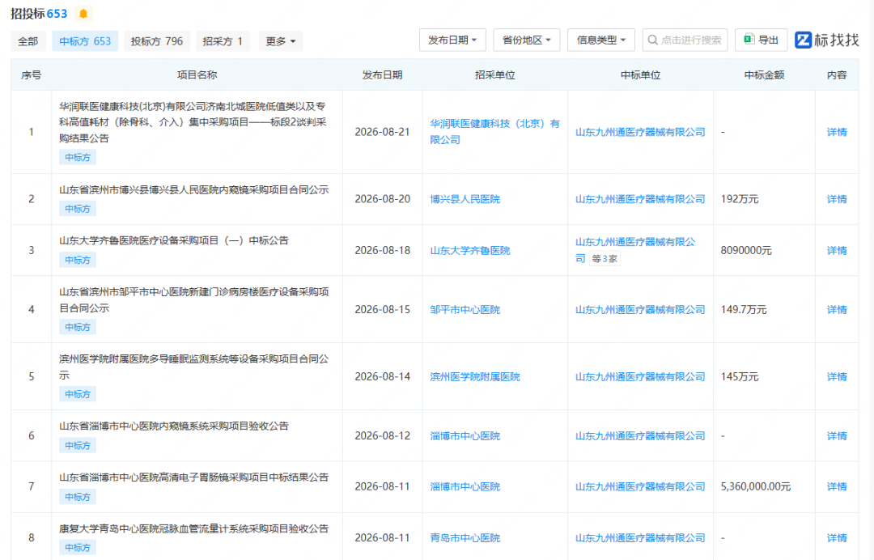874x560 pixels.
Task: Click the 淄博市中心医院内窥镜系统 project title
Action: click(x=174, y=426)
